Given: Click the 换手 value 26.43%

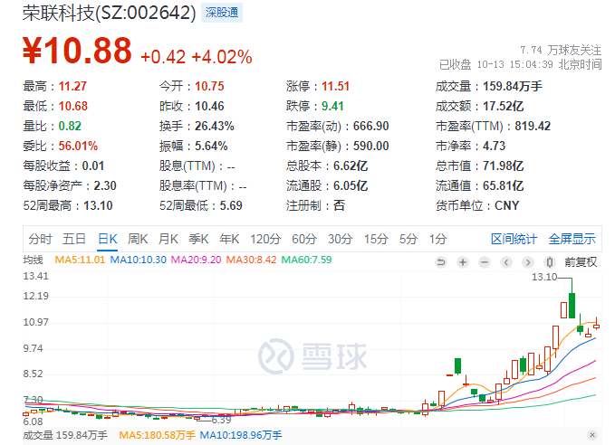Looking at the screenshot, I should pos(215,126).
